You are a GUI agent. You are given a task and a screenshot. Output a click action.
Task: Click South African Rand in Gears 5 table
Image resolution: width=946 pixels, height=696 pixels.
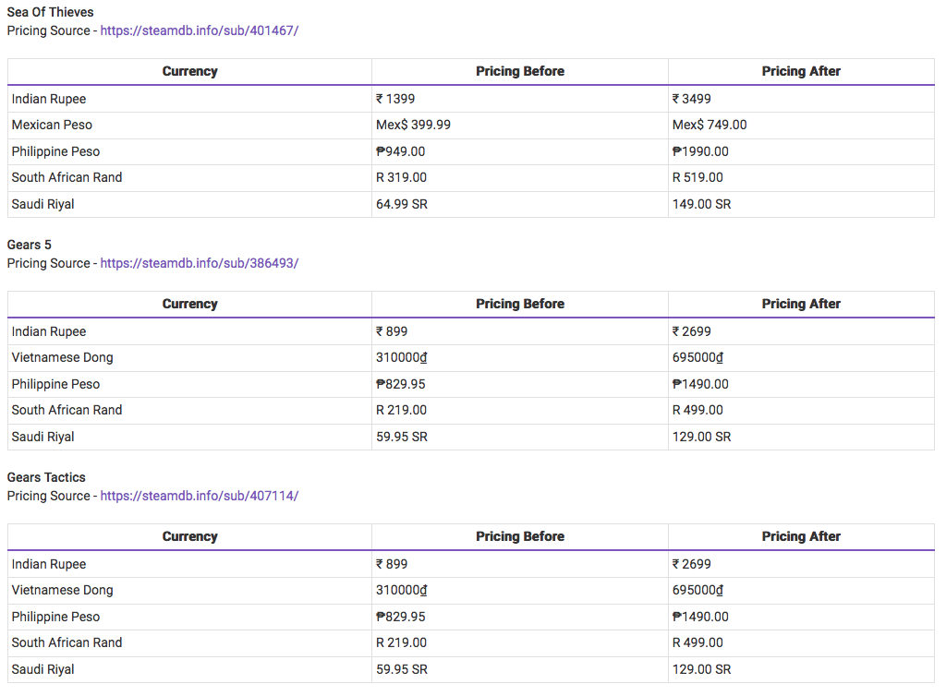tap(67, 410)
